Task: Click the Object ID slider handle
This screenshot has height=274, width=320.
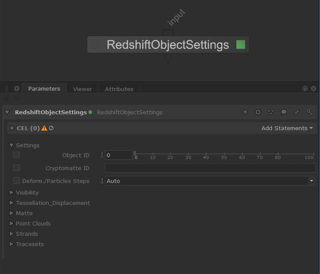Action: [135, 153]
